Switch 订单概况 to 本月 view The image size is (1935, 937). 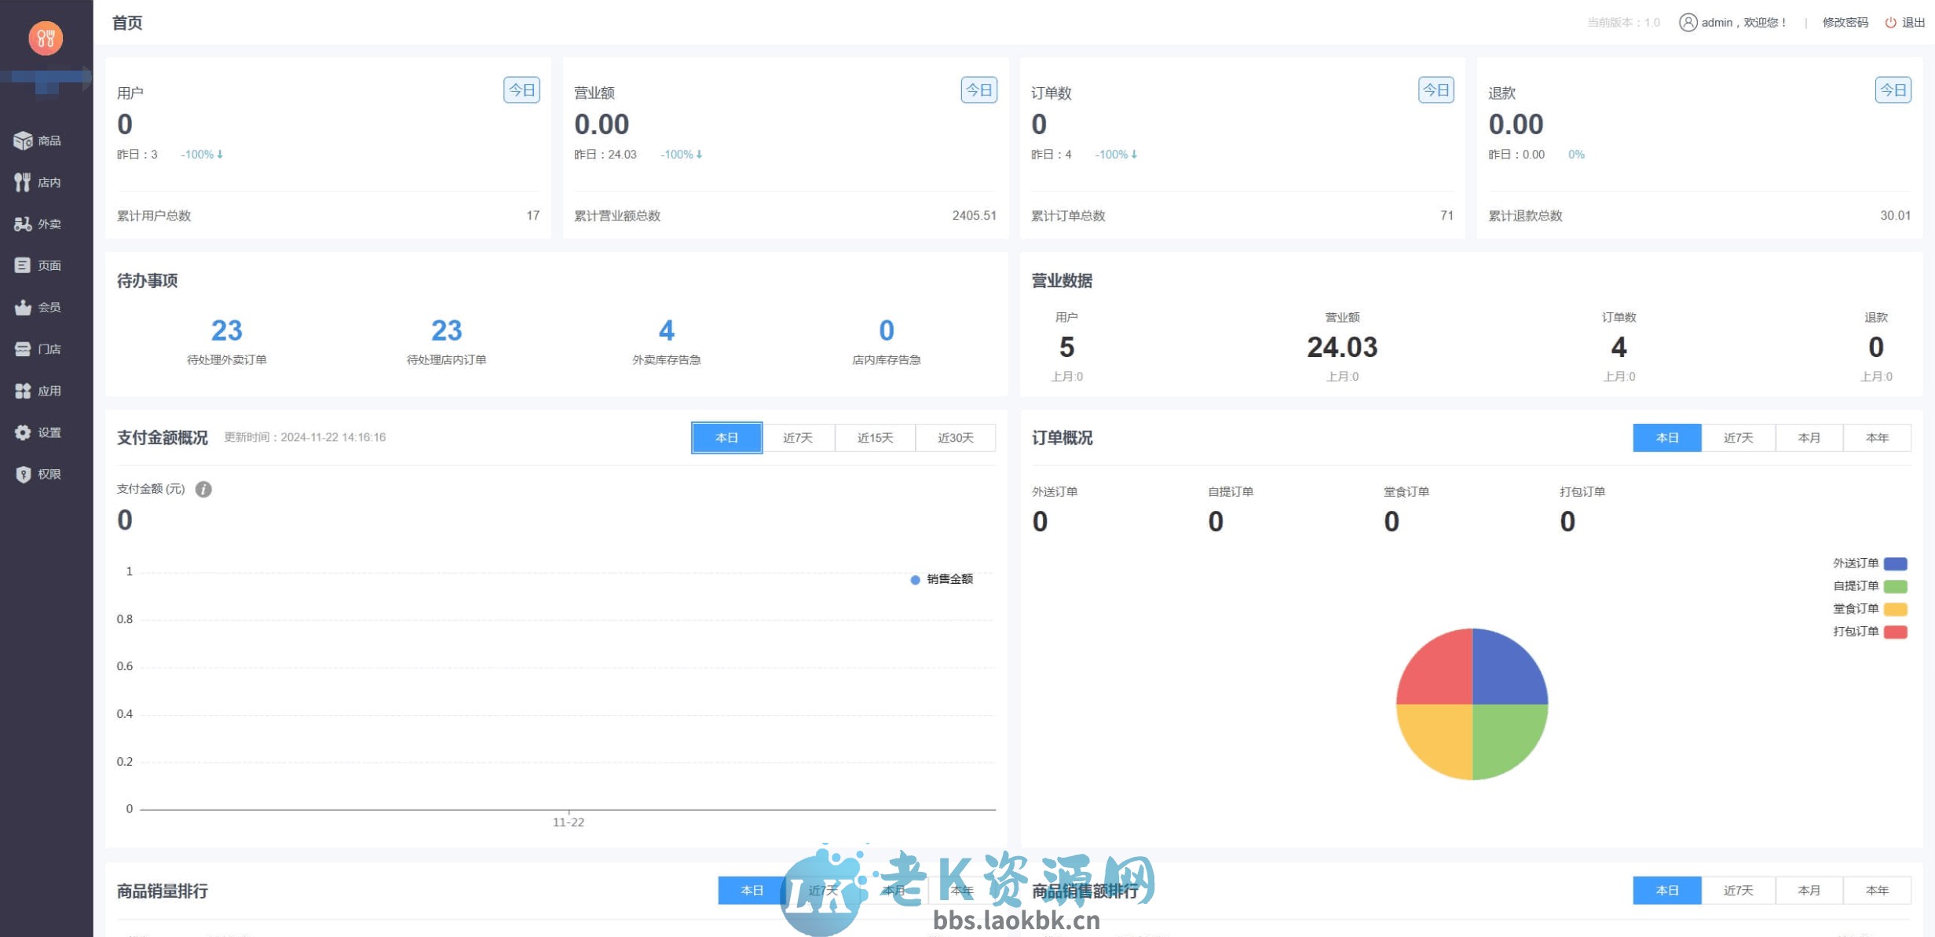1808,437
